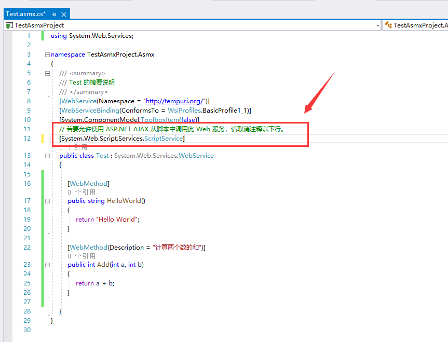
Task: Open the TestAsmxProject navigation dropdown
Action: [378, 25]
